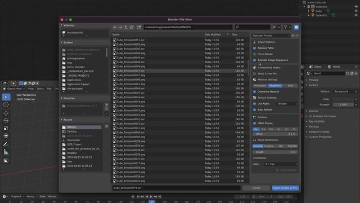
Task: Open the Operator Presets dropdown
Action: (x=271, y=36)
